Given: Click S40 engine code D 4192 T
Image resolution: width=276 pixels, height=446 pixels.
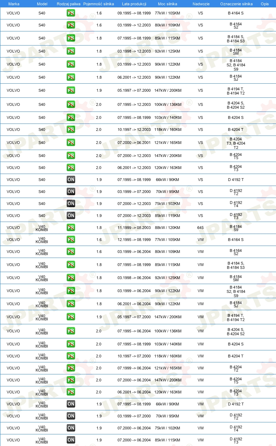Looking at the screenshot, I should point(236,180).
